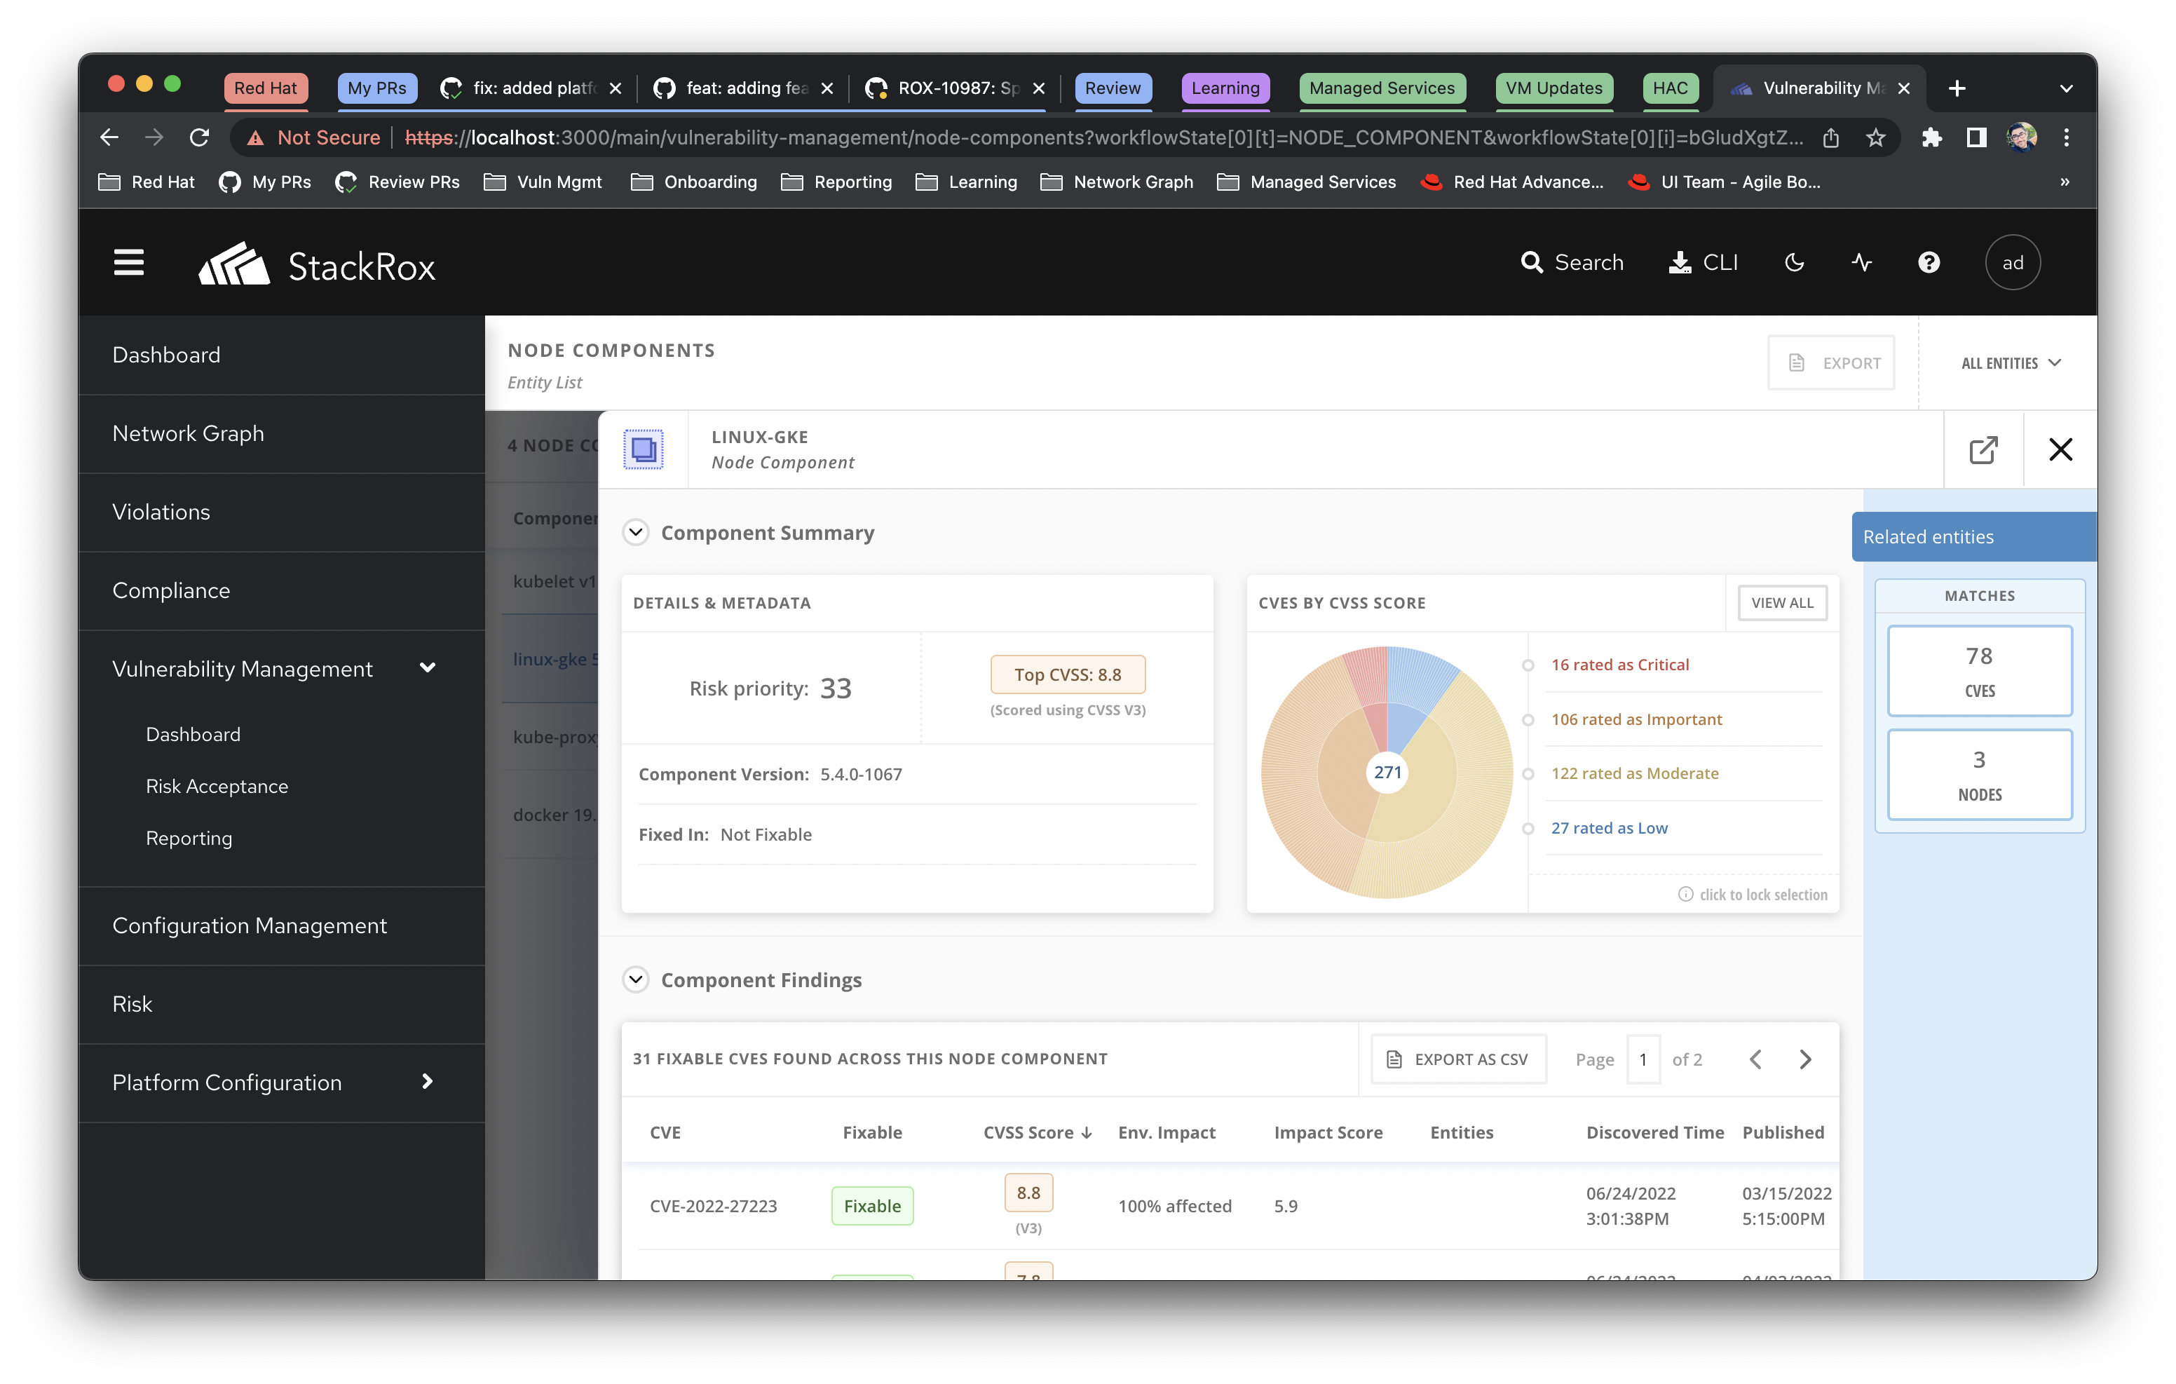
Task: Click the browser bookmark star icon
Action: pos(1875,138)
